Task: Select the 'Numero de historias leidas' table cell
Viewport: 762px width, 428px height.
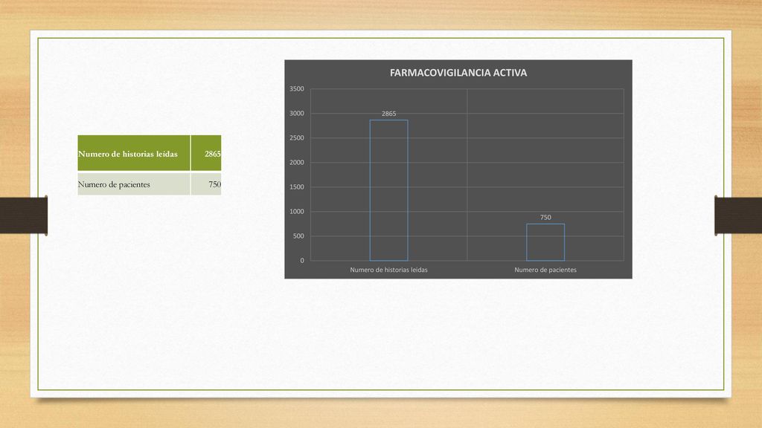Action: coord(134,153)
